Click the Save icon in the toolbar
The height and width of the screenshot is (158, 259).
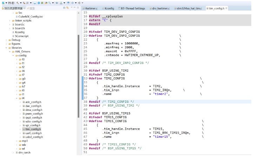9,3
